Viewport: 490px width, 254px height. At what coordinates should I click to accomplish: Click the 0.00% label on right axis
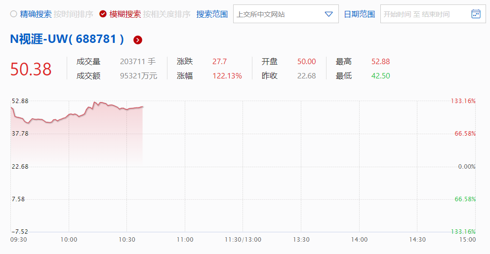466,166
